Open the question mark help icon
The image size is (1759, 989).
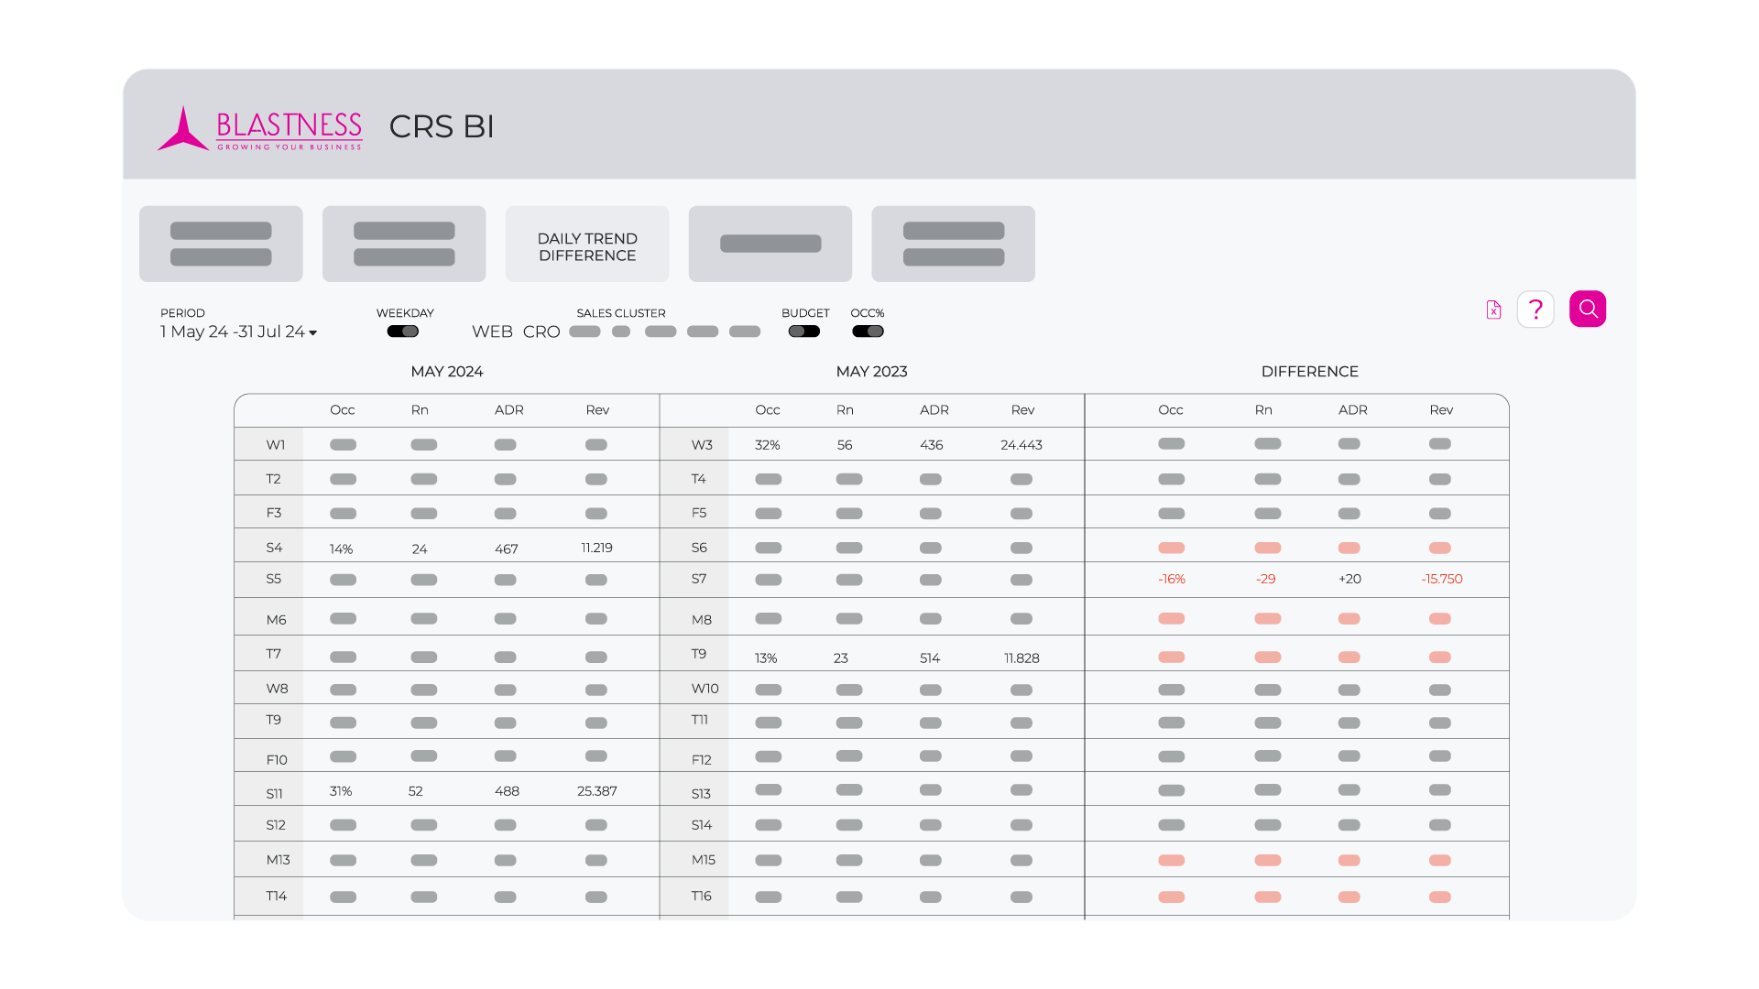[1535, 310]
